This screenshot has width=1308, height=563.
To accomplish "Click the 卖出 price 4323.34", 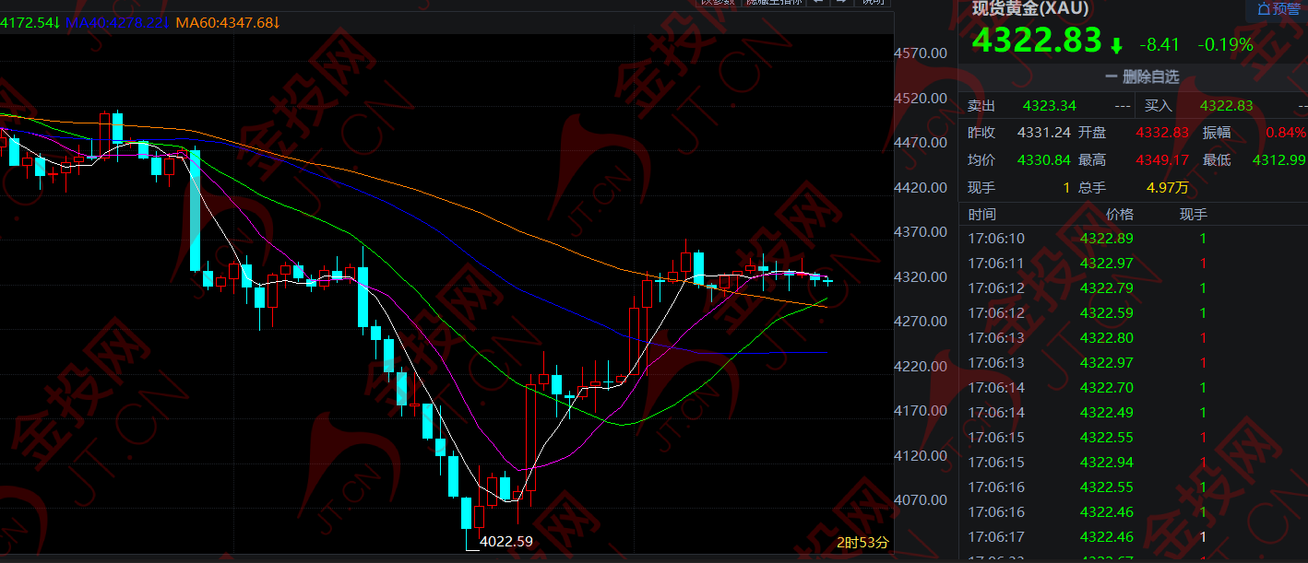I will pos(1050,106).
